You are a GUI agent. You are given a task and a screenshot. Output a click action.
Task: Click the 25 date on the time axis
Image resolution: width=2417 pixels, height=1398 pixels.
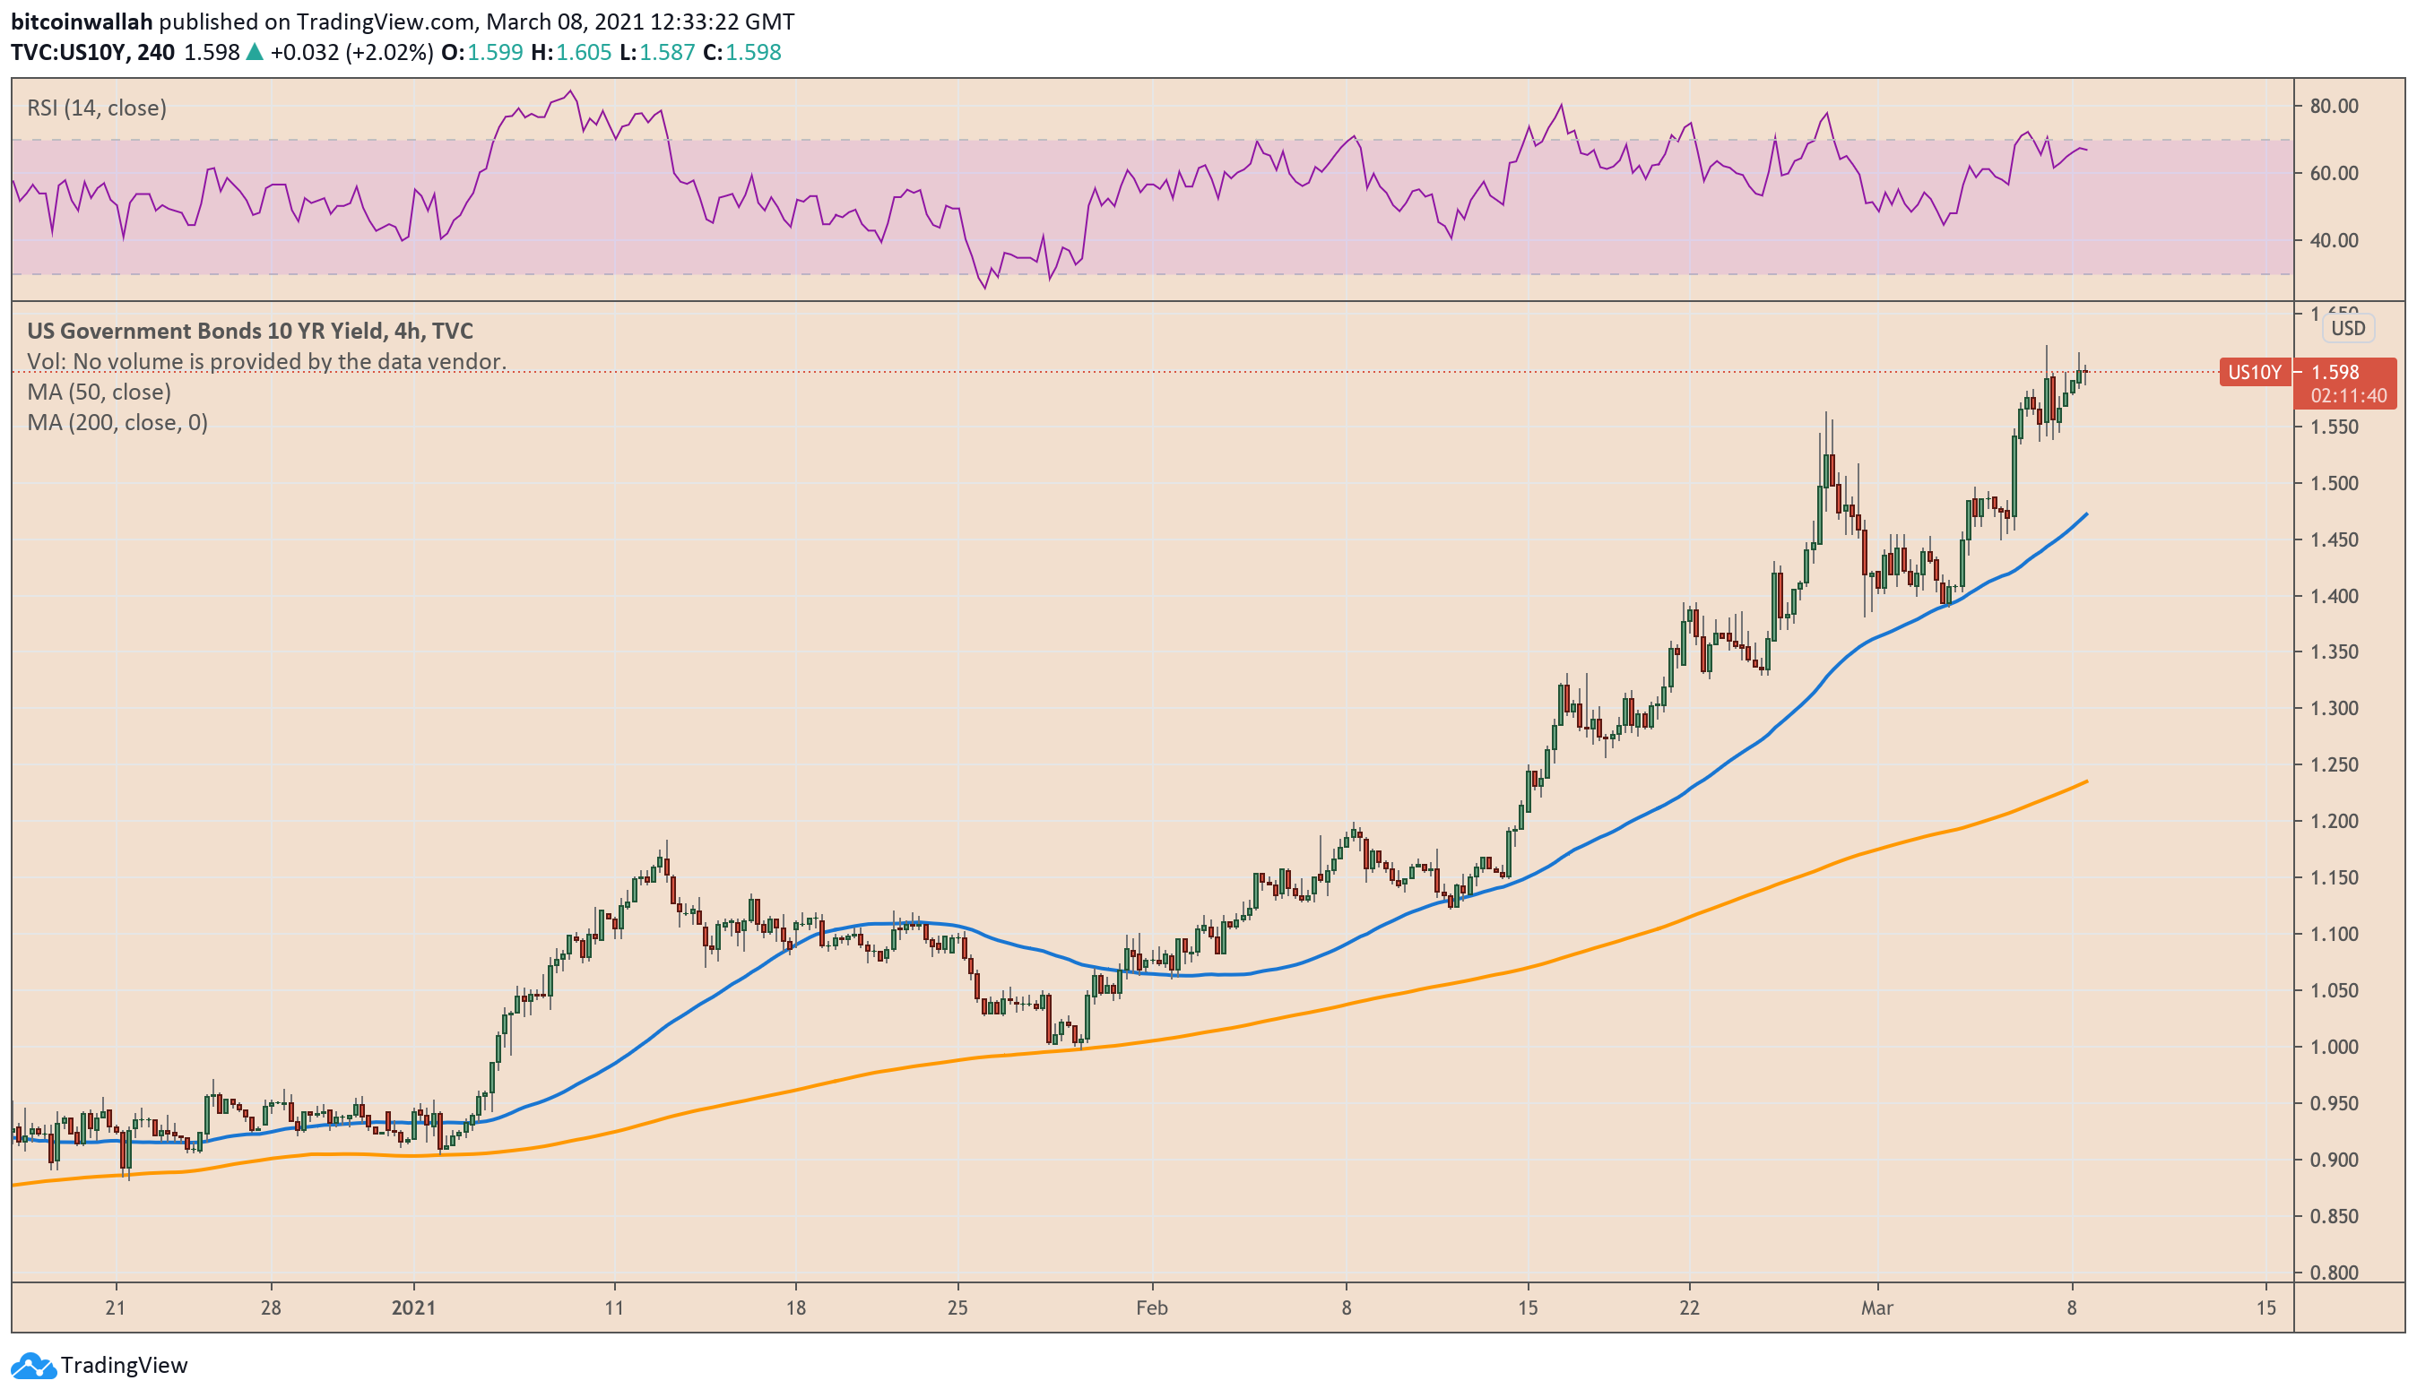click(x=957, y=1307)
